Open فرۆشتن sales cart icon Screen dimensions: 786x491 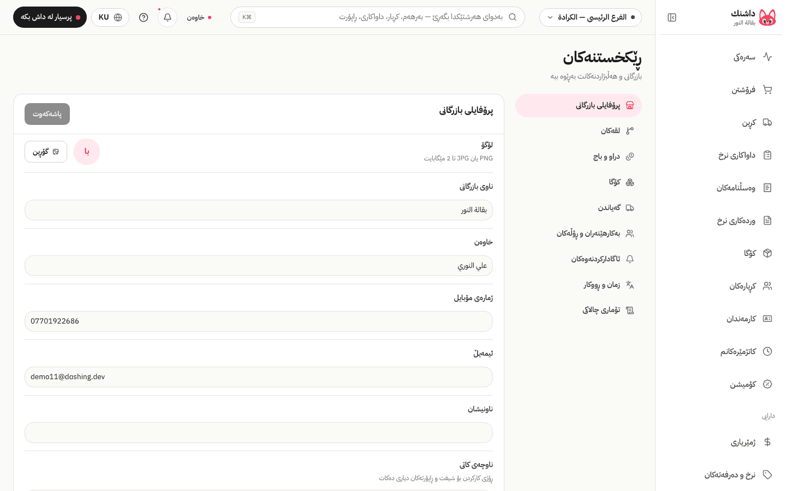click(x=767, y=89)
